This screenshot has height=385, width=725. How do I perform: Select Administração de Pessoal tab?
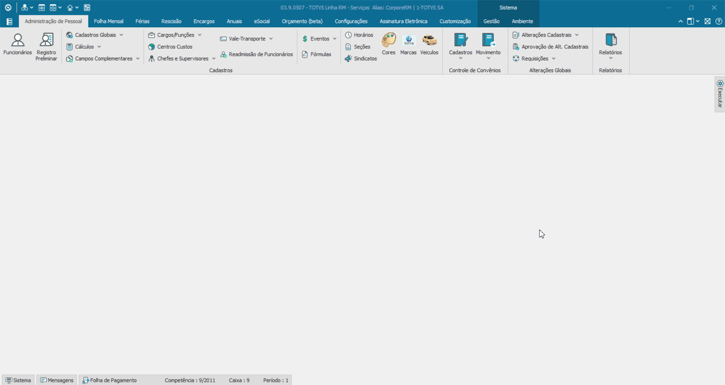(53, 22)
